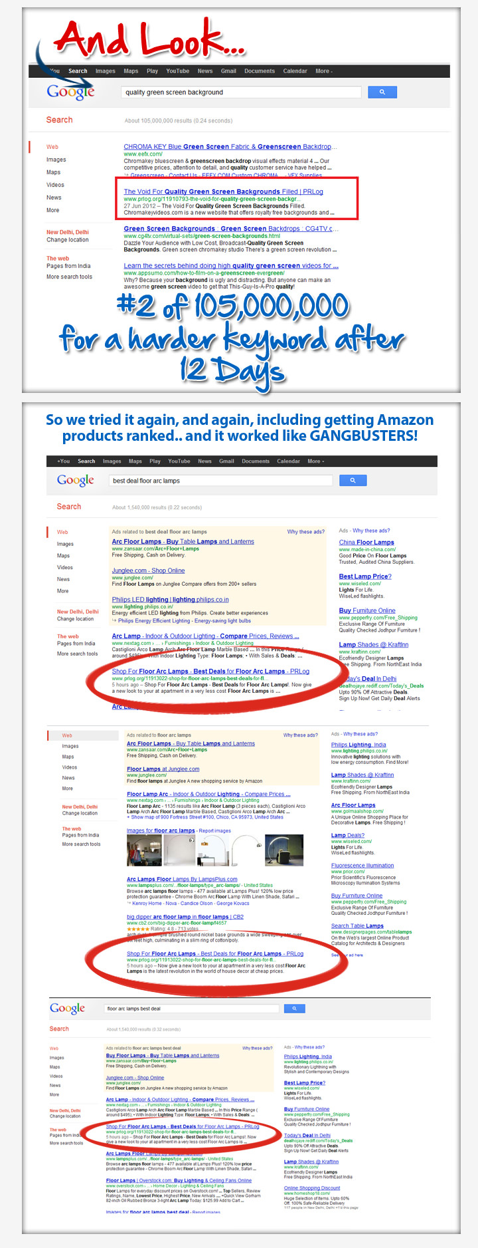Screen dimensions: 478x1248
Task: Click 'Images for floor arc lamps' link
Action: pos(161,830)
